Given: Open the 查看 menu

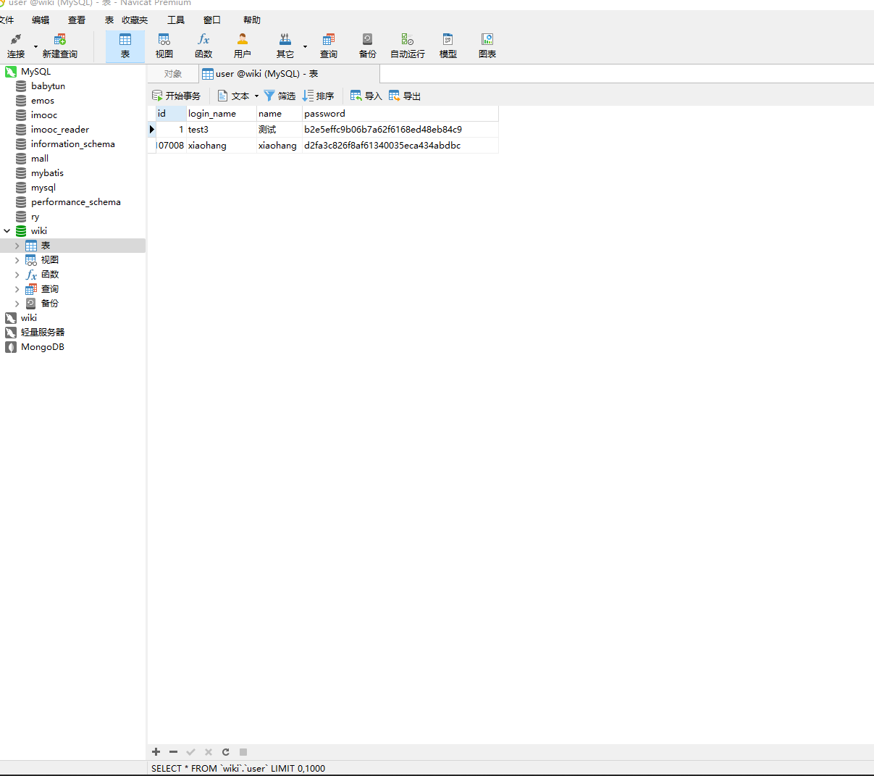Looking at the screenshot, I should (77, 20).
